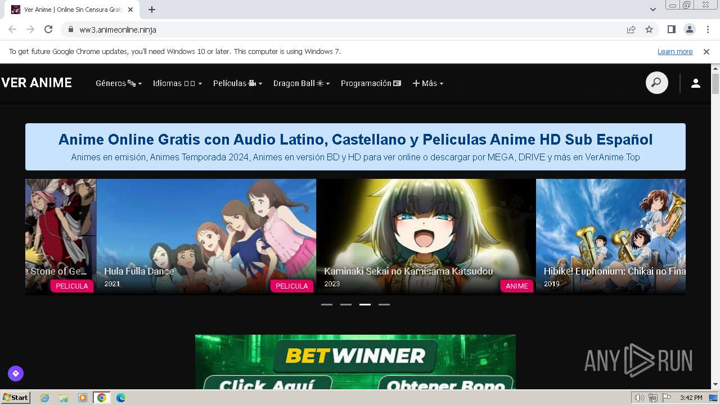Open the site search magnifier icon

point(656,83)
